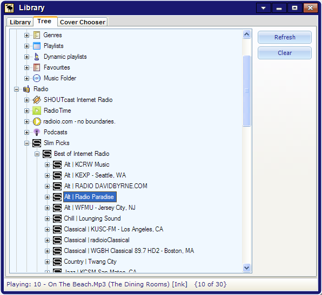Expand the Podcasts node
322x295 pixels.
pyautogui.click(x=26, y=133)
